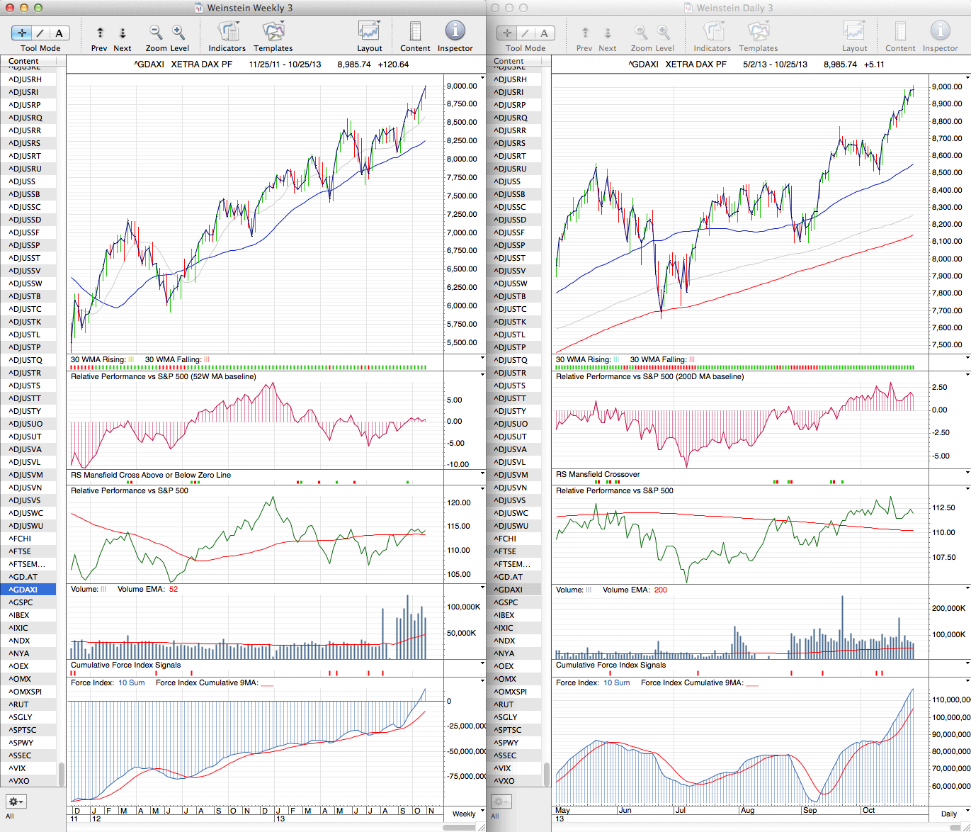Screen dimensions: 971x832
Task: Select the crosshair tool in Weekly window
Action: 22,33
